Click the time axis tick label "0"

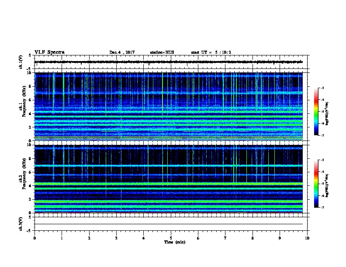35,238
